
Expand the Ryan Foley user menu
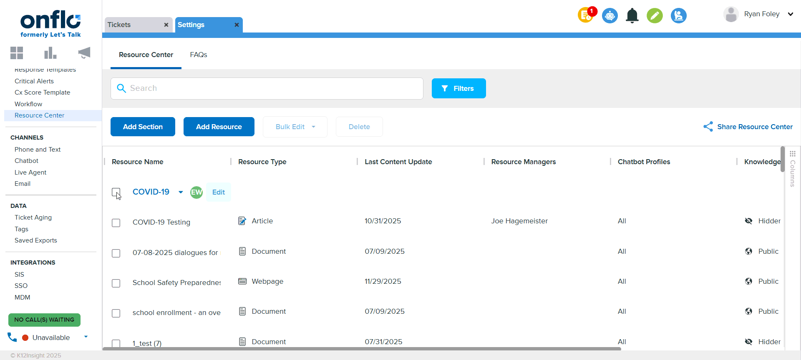coord(790,14)
